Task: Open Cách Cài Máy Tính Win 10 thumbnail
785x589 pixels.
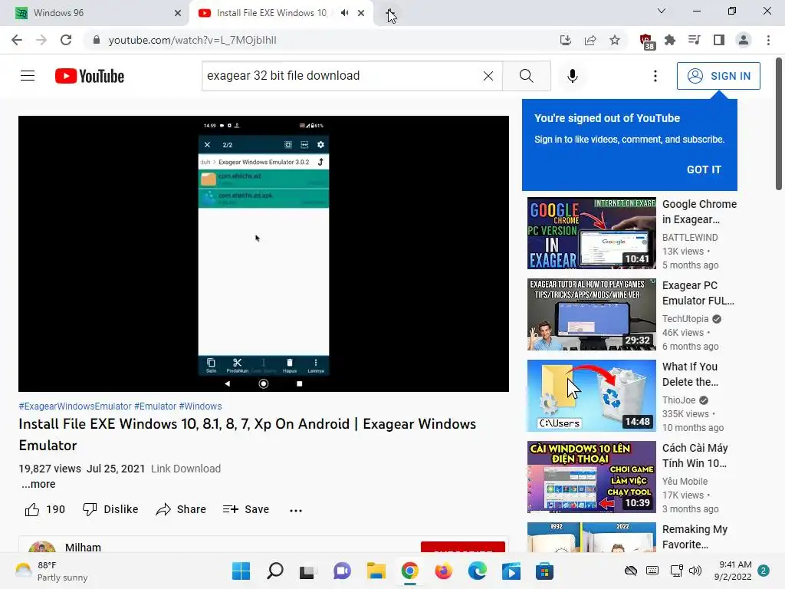Action: 591,477
